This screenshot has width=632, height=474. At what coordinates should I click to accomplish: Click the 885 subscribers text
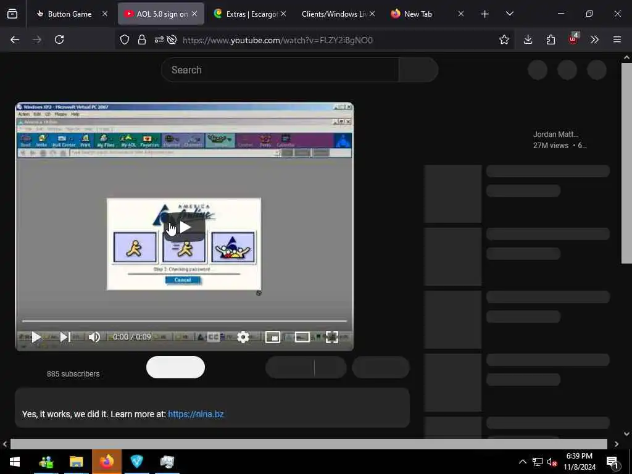(x=73, y=373)
